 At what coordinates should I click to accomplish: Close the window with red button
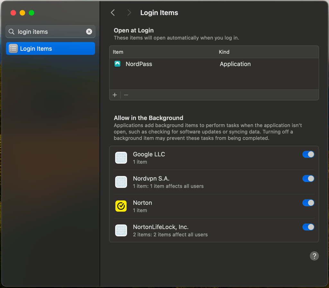13,13
